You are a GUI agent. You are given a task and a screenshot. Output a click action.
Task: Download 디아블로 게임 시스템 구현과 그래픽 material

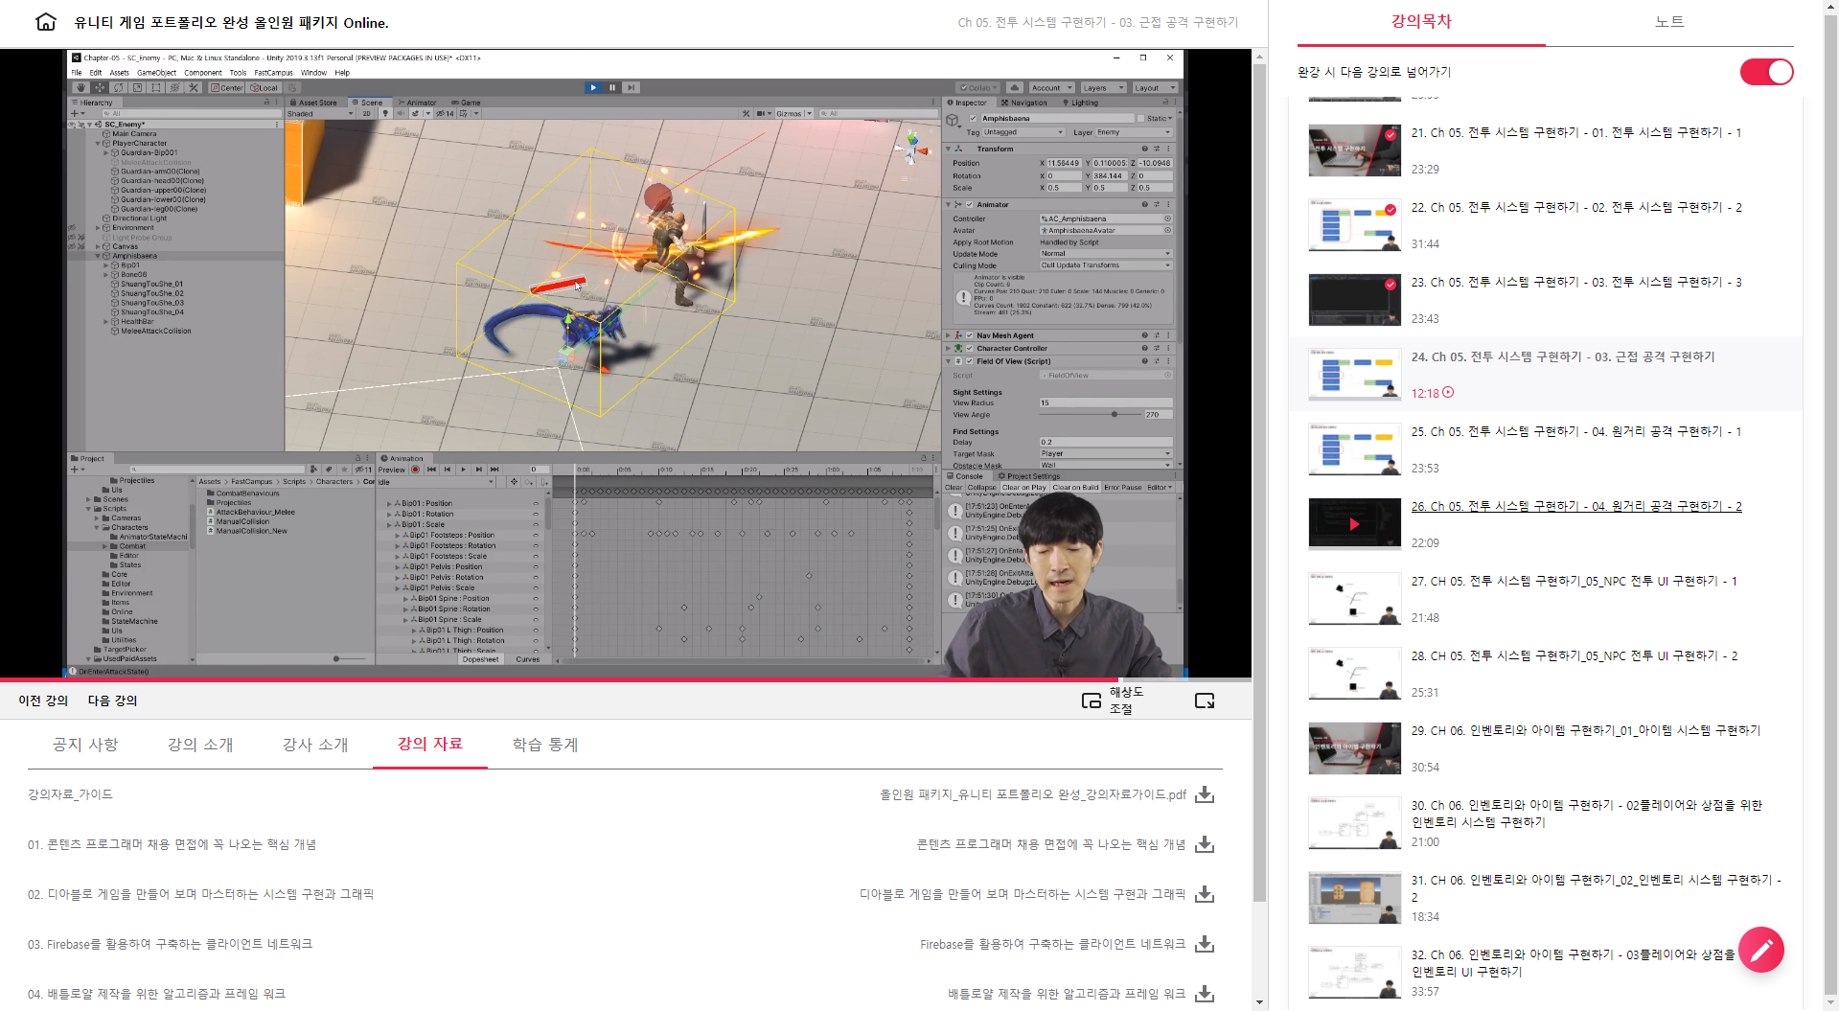pos(1205,894)
